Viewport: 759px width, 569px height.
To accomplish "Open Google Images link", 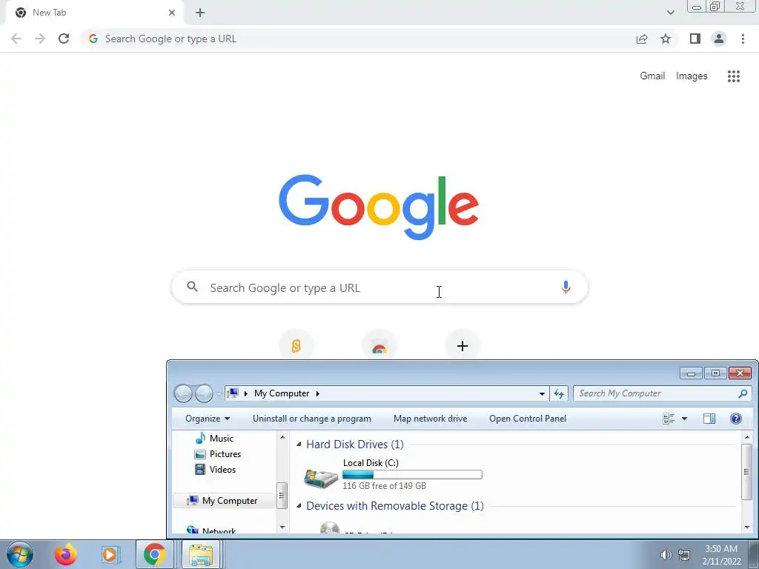I will [692, 76].
